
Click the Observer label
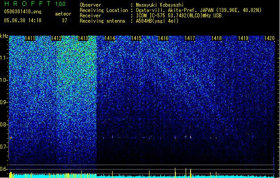[x=90, y=5]
